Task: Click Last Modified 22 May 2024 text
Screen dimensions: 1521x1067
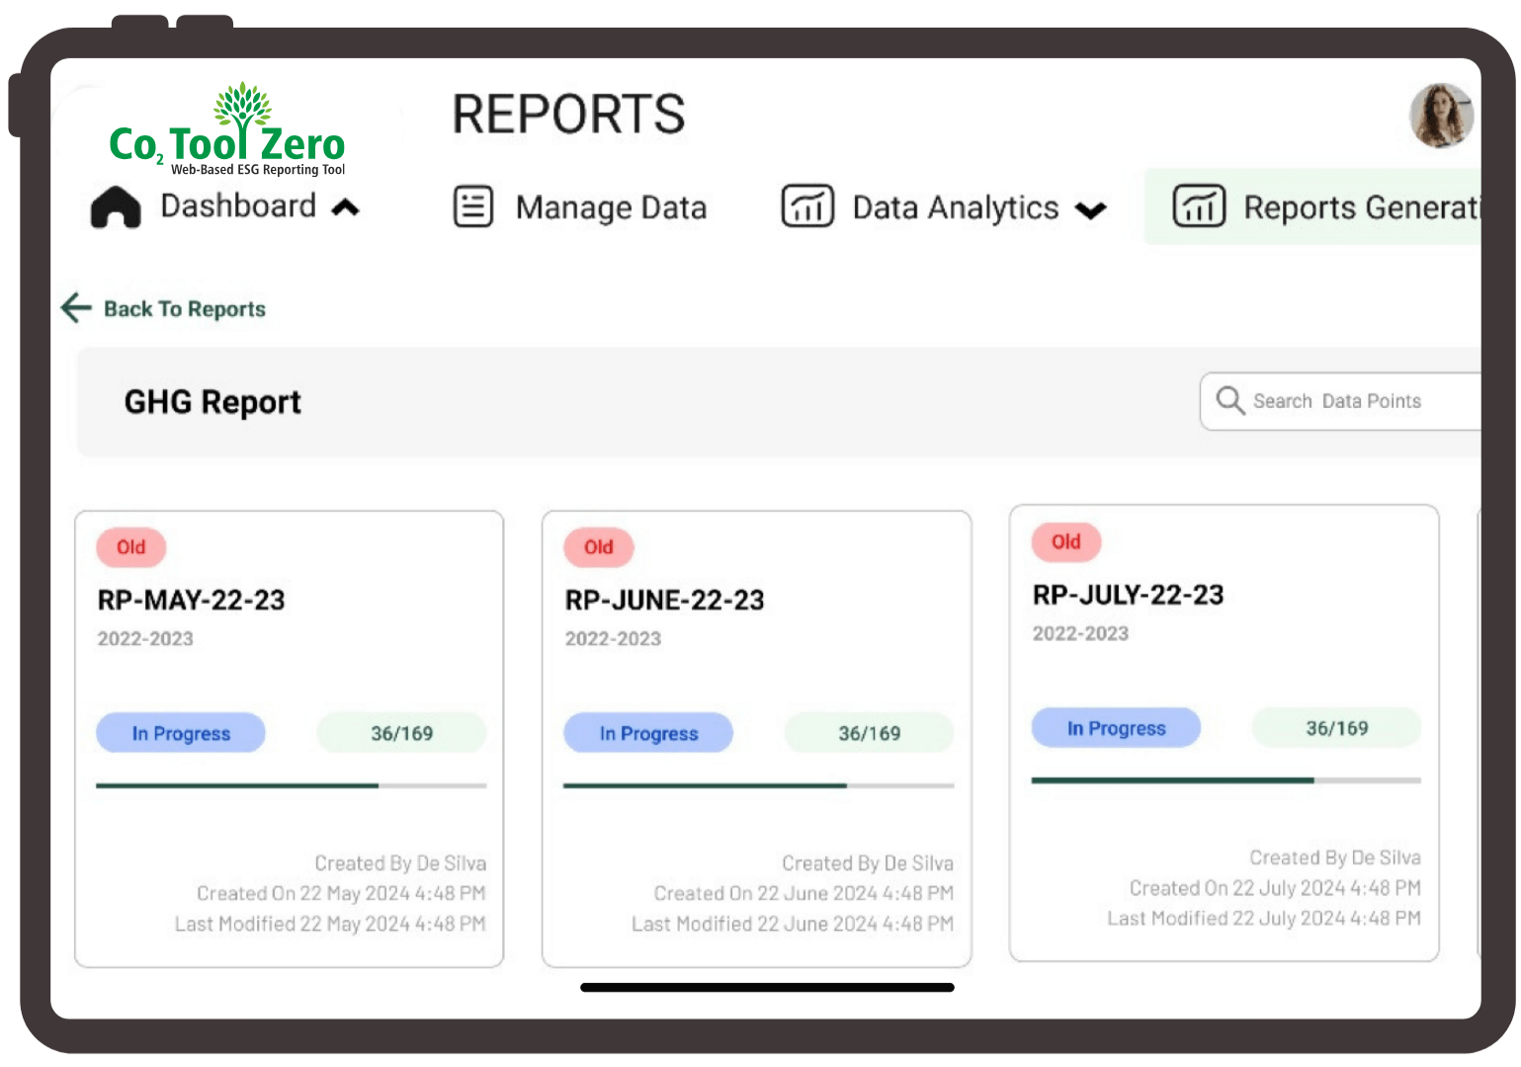Action: (x=330, y=924)
